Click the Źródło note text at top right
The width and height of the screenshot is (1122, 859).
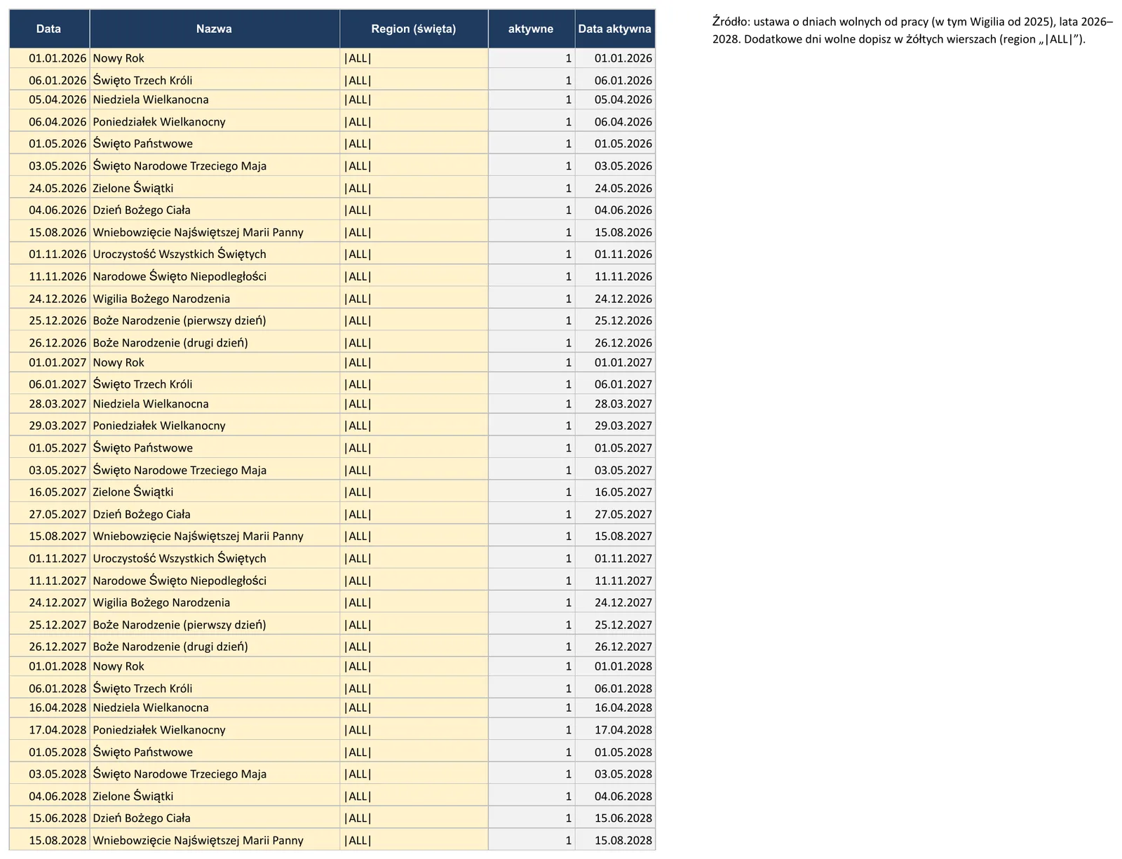pyautogui.click(x=912, y=30)
